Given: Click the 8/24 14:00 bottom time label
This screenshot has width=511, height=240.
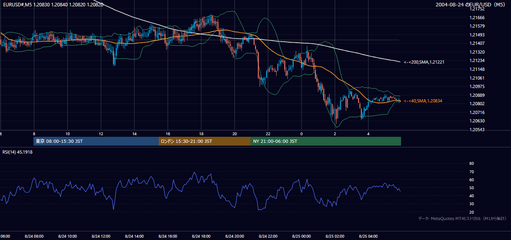Looking at the screenshot, I should click(134, 236).
